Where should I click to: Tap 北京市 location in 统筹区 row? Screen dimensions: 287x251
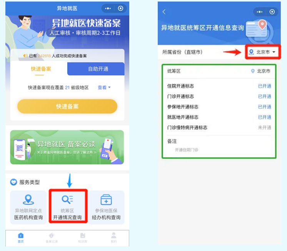pos(260,71)
